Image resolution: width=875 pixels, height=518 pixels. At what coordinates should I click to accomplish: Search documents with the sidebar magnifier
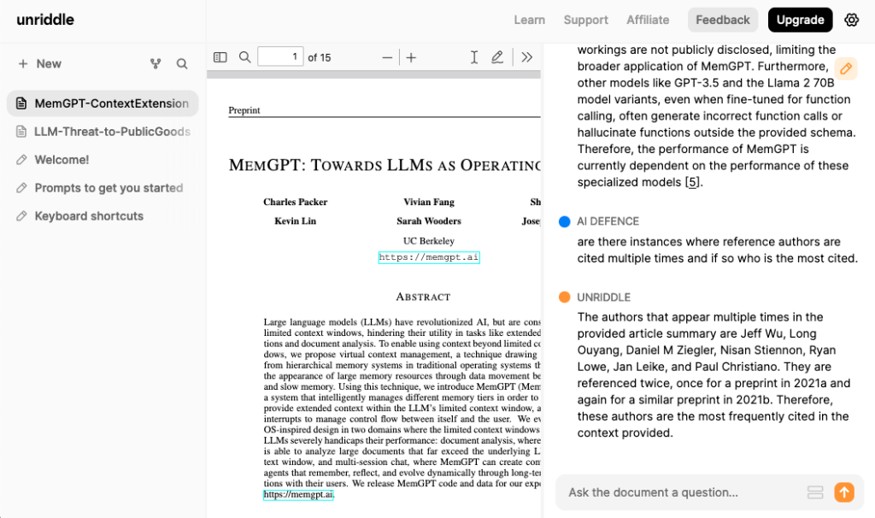182,63
